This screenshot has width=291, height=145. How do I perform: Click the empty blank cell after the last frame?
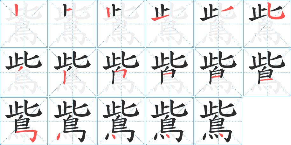(x=267, y=121)
